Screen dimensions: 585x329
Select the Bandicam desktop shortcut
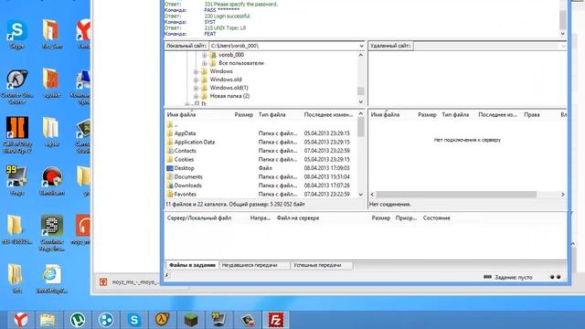[x=52, y=181]
